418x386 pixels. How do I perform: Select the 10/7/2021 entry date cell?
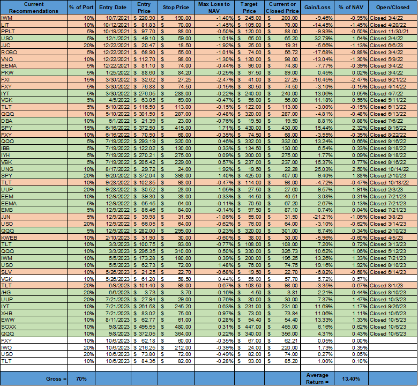[113, 18]
